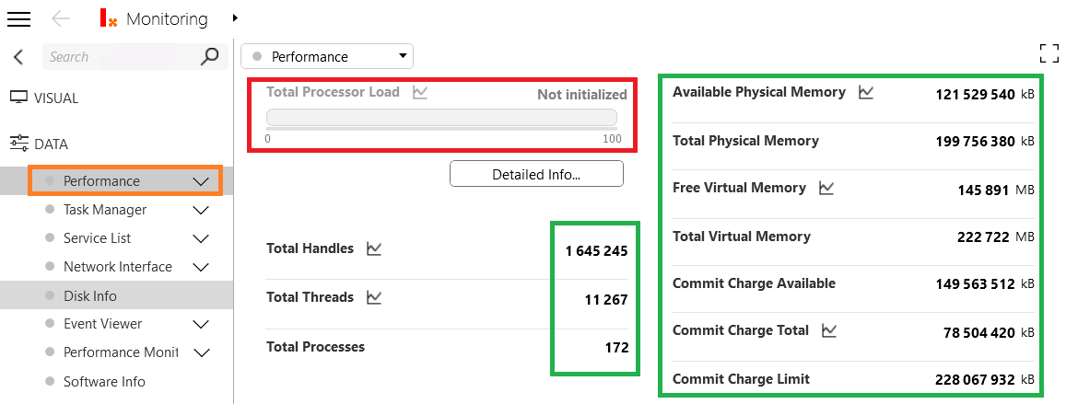Open the Software Info page
Image resolution: width=1066 pixels, height=404 pixels.
coord(104,381)
